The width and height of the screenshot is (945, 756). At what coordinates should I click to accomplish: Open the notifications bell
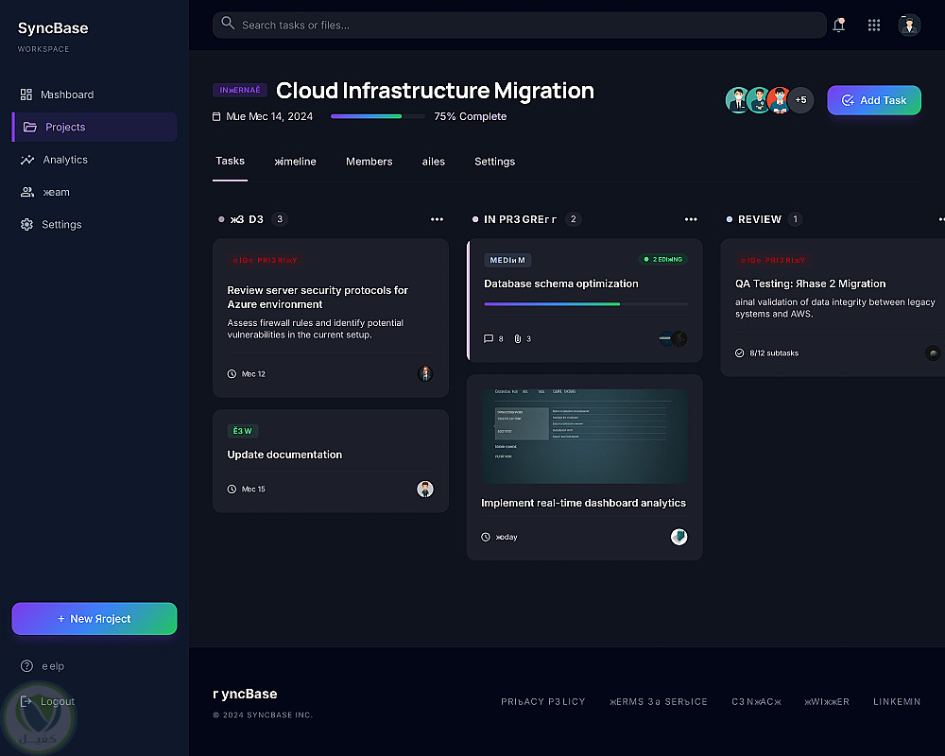coord(838,25)
